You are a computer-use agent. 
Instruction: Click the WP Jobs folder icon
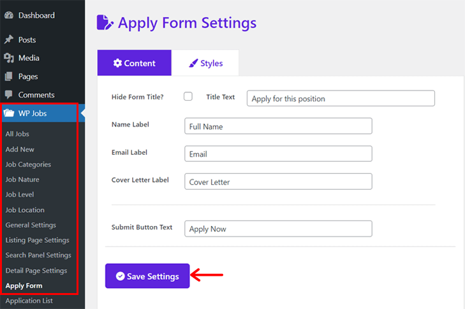click(9, 113)
